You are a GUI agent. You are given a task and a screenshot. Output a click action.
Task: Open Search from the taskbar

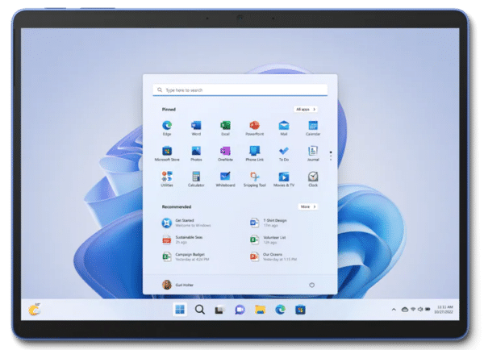click(x=200, y=310)
